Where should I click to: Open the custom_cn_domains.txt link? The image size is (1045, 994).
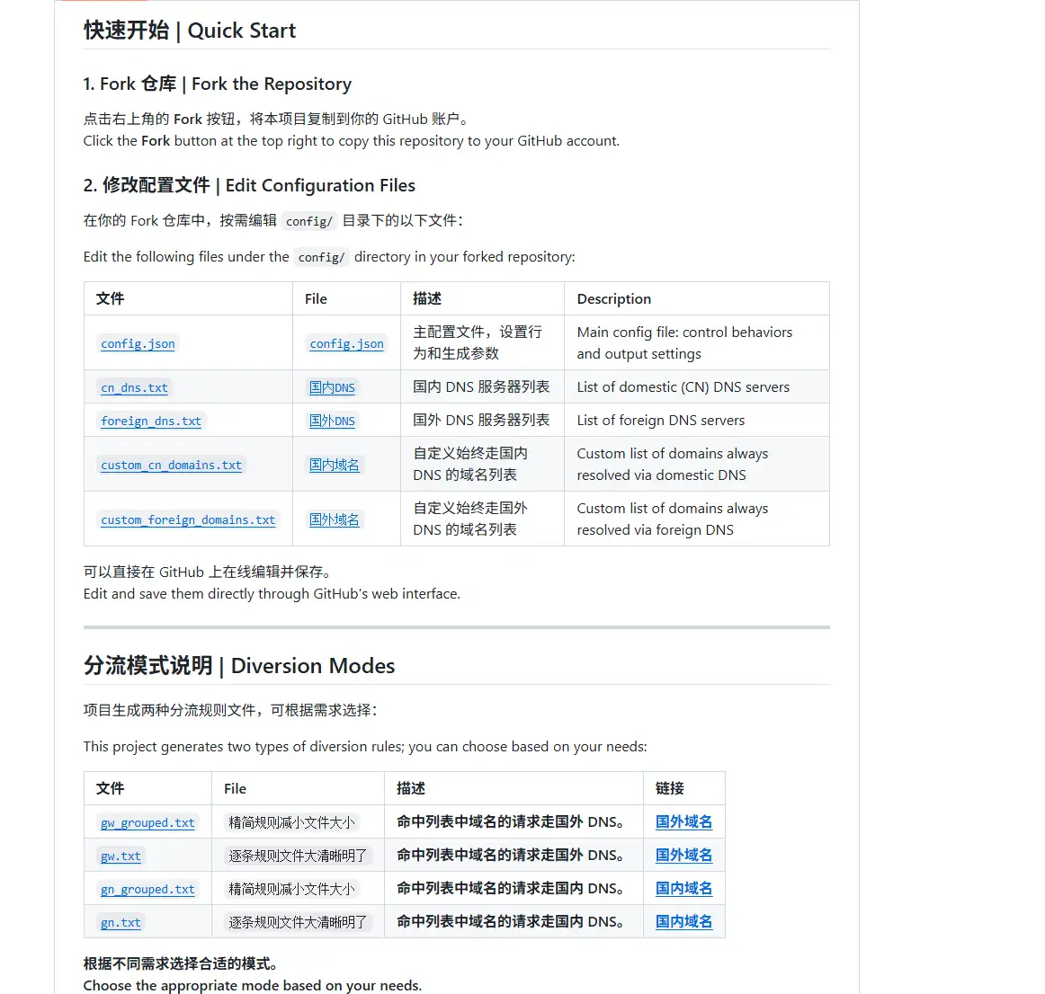pos(171,465)
